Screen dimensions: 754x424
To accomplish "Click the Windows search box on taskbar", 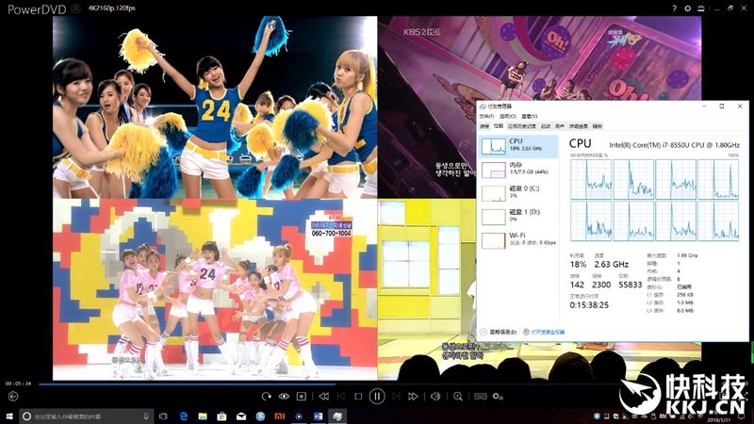I will [85, 416].
